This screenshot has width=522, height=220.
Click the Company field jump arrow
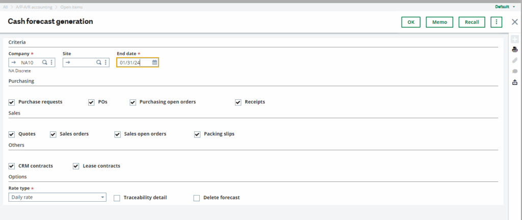13,63
